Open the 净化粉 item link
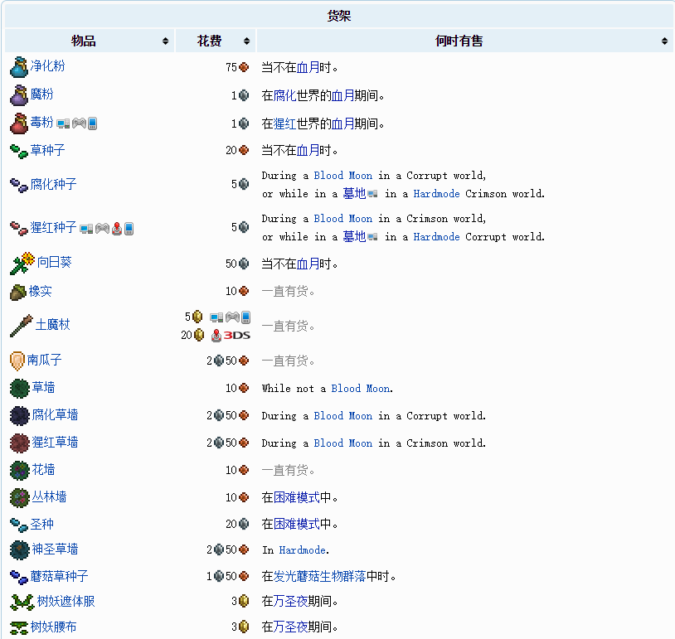The image size is (675, 639). point(48,65)
